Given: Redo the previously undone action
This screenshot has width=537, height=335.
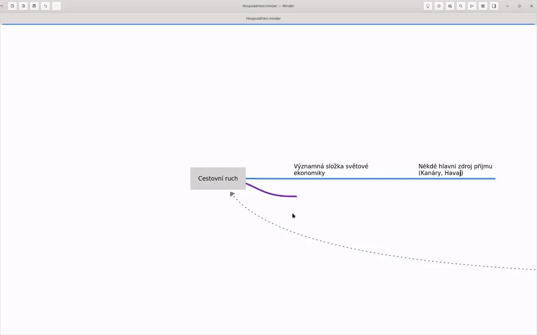Looking at the screenshot, I should [56, 6].
